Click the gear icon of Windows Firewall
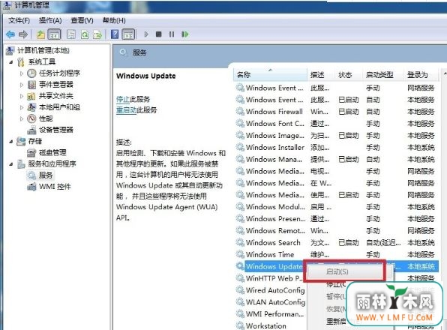 [x=240, y=112]
